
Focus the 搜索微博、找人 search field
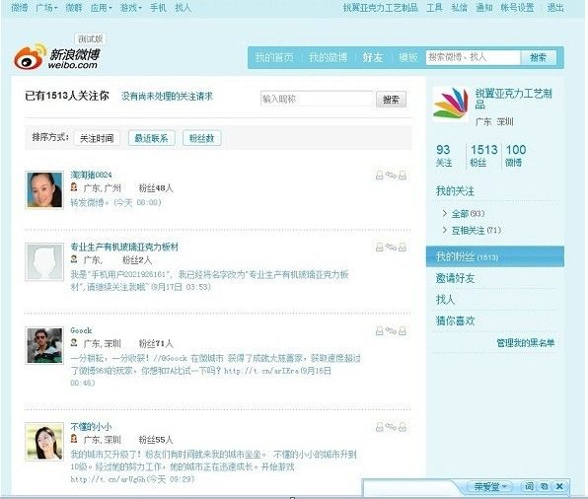click(474, 57)
